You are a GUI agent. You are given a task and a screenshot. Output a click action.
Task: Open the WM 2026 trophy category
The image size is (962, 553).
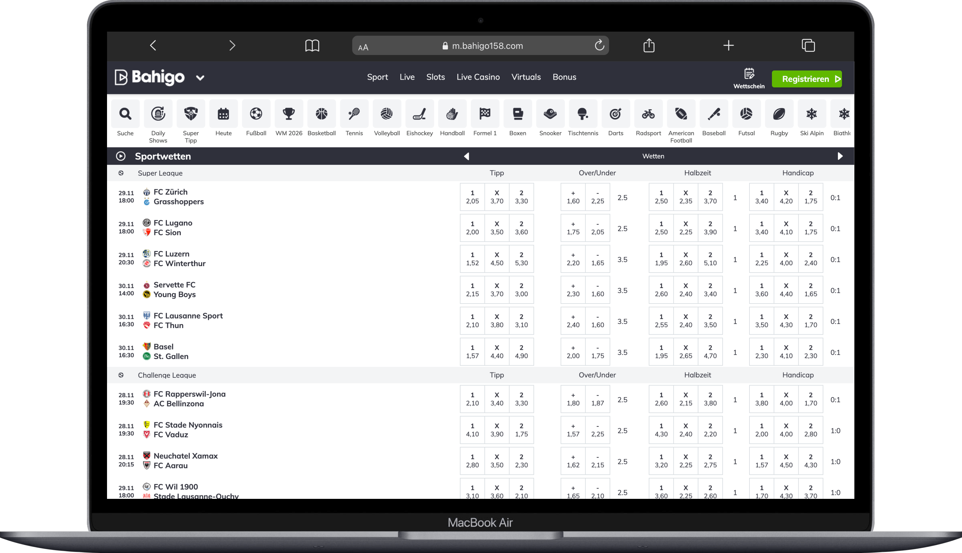coord(289,114)
